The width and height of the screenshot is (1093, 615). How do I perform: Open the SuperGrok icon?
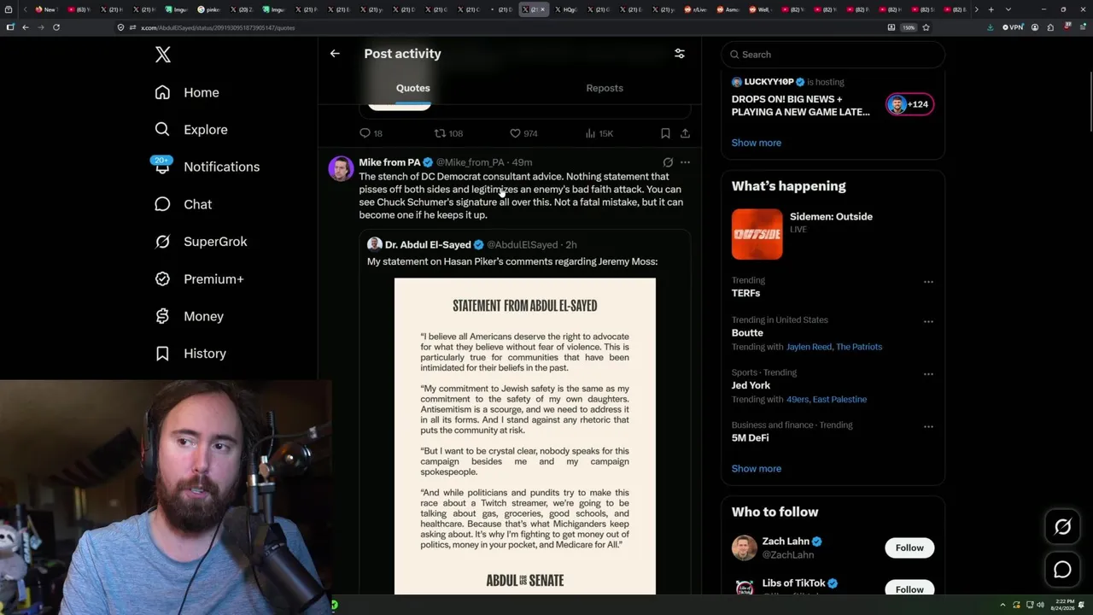click(162, 242)
